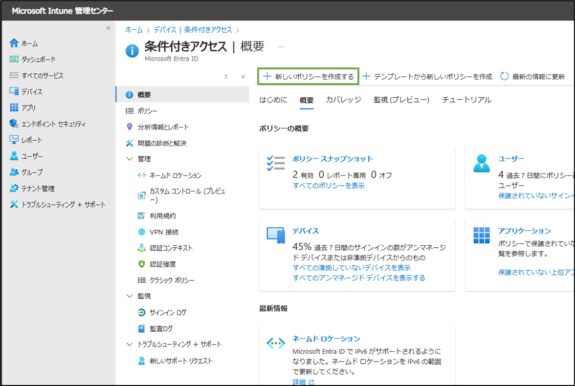The width and height of the screenshot is (575, 386).
Task: Click テンプレートから新しいポリシーを作成
Action: (427, 76)
